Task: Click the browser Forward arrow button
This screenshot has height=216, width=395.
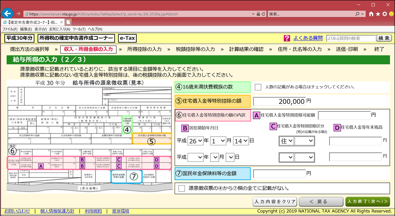Action: click(x=18, y=14)
